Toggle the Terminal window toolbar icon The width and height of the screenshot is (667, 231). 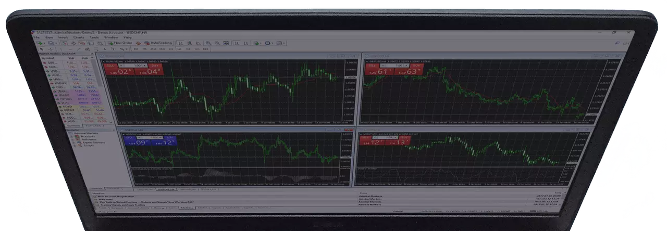coord(91,43)
